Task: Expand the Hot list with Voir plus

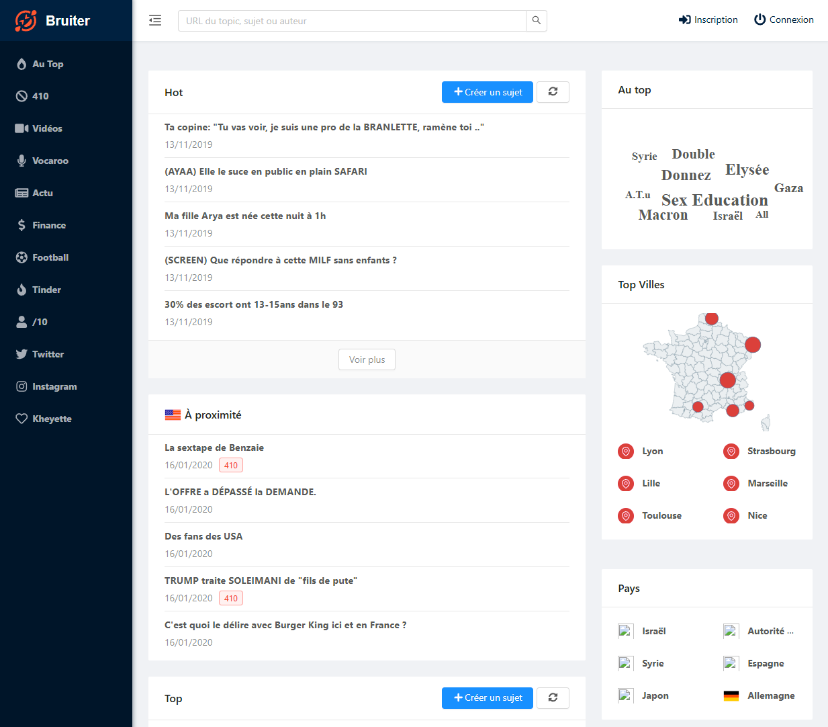Action: [367, 359]
